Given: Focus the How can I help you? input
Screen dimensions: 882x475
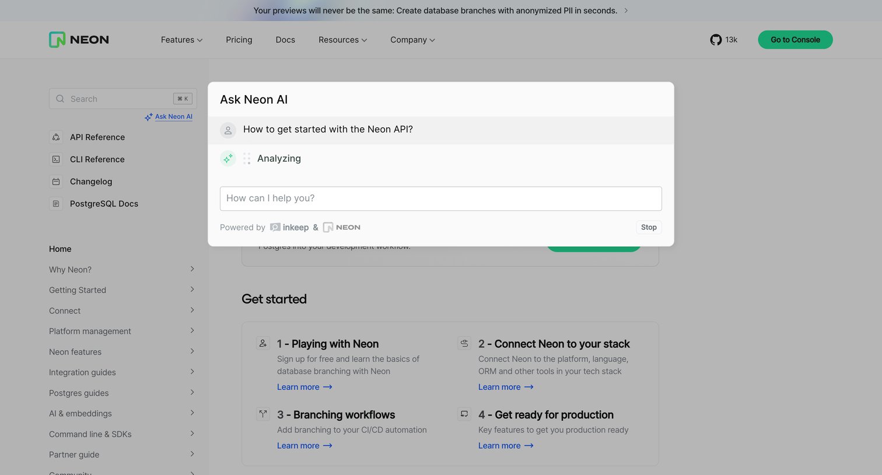Looking at the screenshot, I should point(441,198).
